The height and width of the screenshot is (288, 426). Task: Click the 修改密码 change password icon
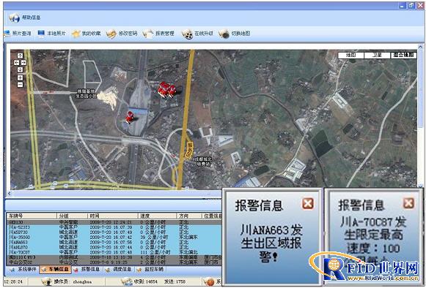tap(111, 34)
